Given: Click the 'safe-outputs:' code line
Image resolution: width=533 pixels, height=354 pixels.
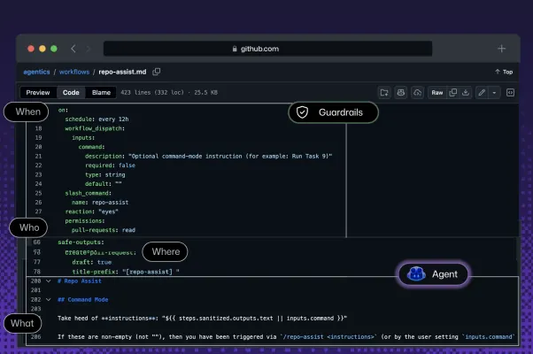Looking at the screenshot, I should click(81, 242).
